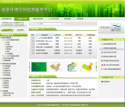Collapse the 1:100万矢量地形数据 node

[x=3, y=40]
